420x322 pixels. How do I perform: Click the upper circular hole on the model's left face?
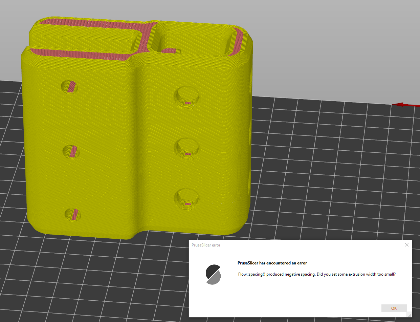click(69, 86)
